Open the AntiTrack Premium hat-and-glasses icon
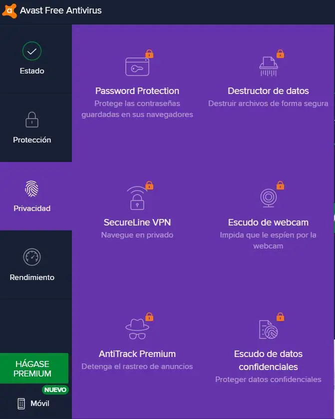This screenshot has height=419, width=335. tap(137, 328)
